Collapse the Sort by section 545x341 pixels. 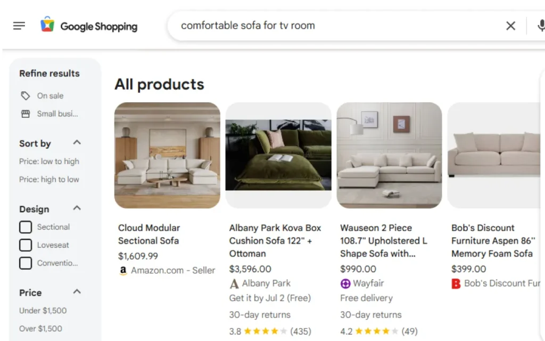tap(76, 142)
